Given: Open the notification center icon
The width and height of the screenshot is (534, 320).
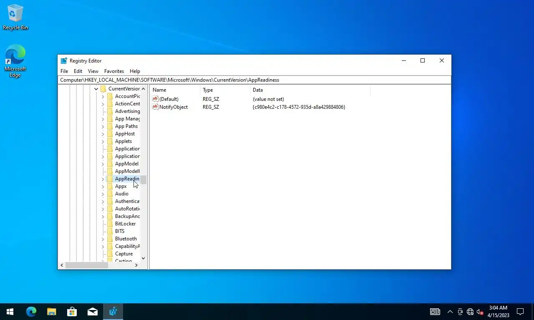Looking at the screenshot, I should coord(520,311).
